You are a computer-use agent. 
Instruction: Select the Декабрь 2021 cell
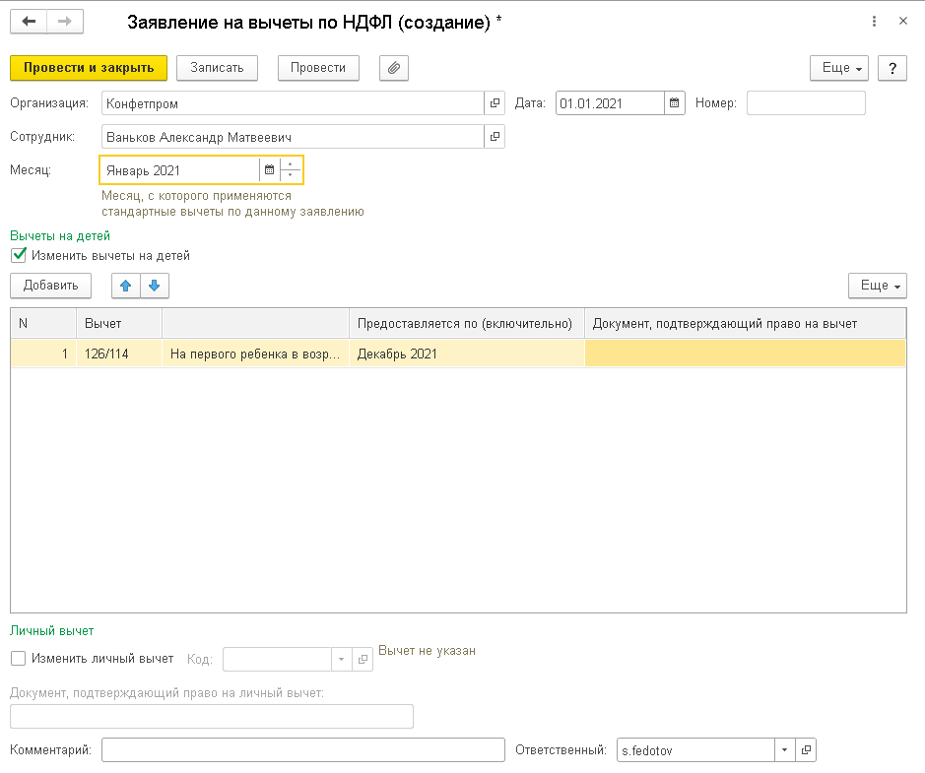467,354
